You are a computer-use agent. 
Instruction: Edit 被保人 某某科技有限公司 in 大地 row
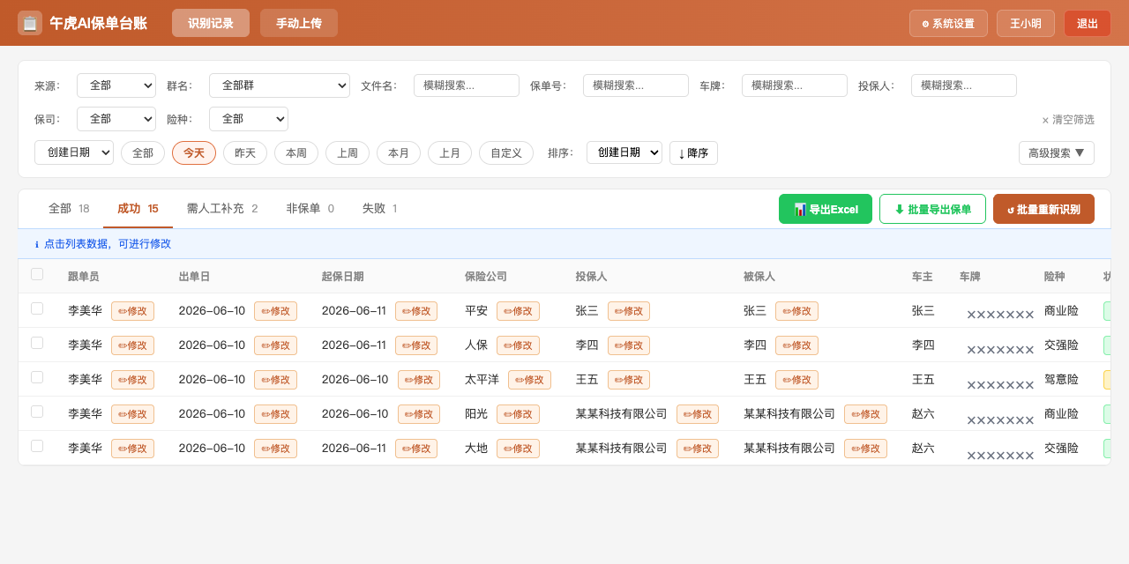[x=865, y=449]
